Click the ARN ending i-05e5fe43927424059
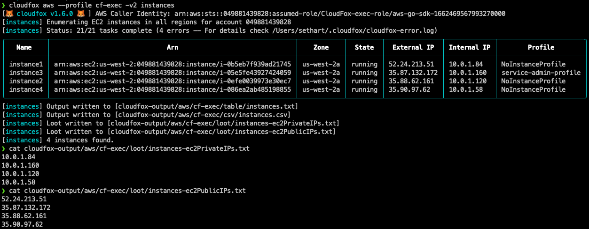This screenshot has width=589, height=229. point(173,73)
